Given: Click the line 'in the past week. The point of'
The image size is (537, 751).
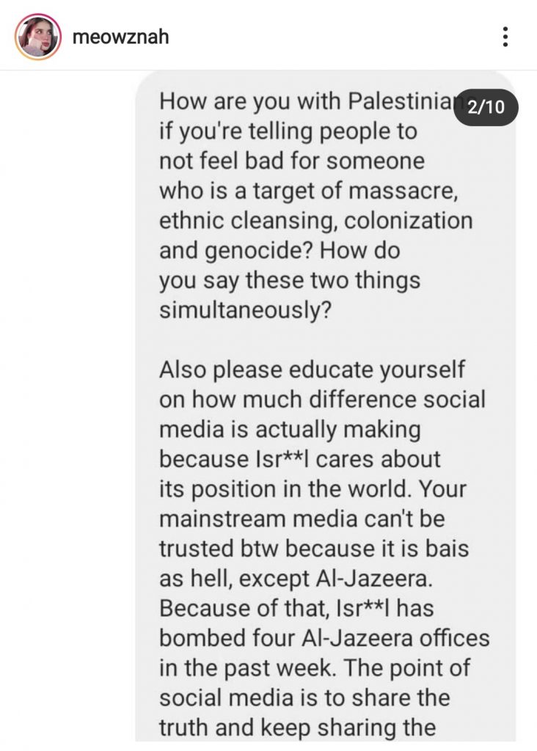Looking at the screenshot, I should click(315, 668).
